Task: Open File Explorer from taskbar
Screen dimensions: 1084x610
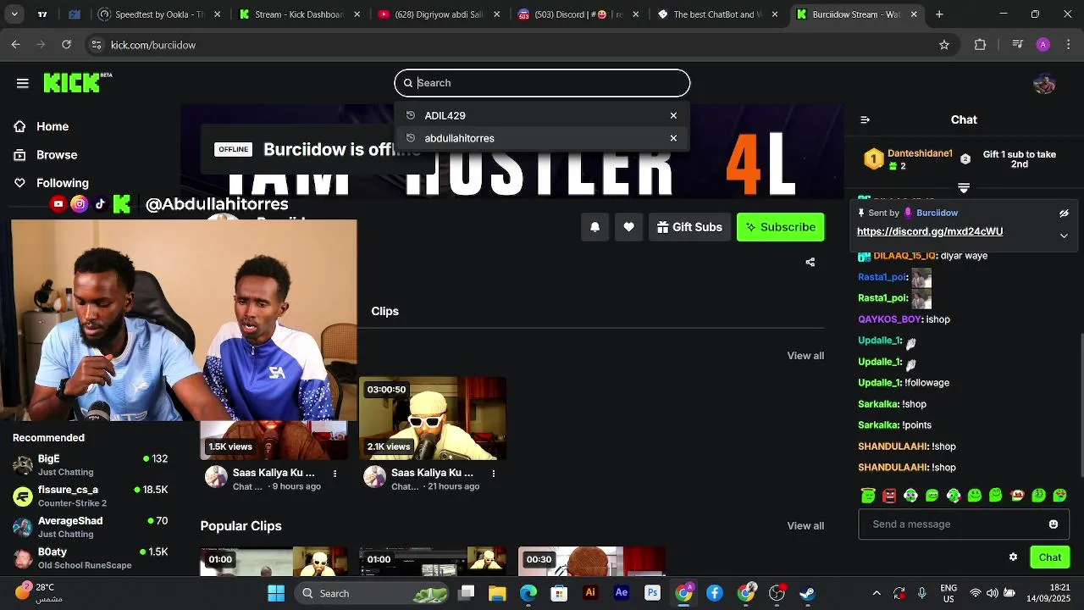Action: tap(497, 593)
